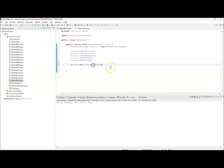Expand the com.intro.workload package
This screenshot has height=168, width=224.
5,93
